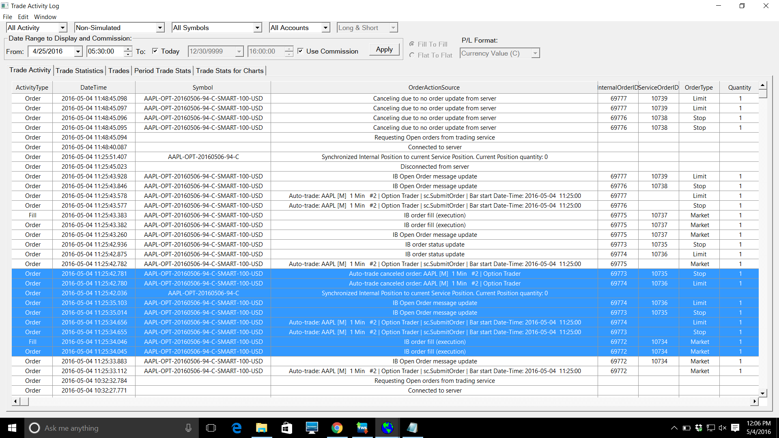This screenshot has height=438, width=779.
Task: Open the Windows Store icon
Action: [x=286, y=428]
